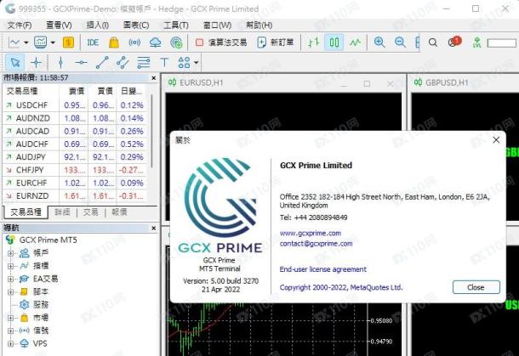Toggle the algo trading button

pyautogui.click(x=221, y=42)
